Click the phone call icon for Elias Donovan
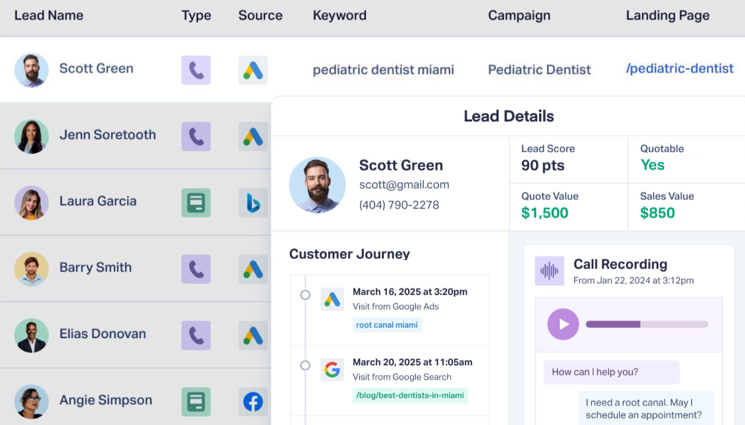The image size is (745, 425). tap(196, 336)
